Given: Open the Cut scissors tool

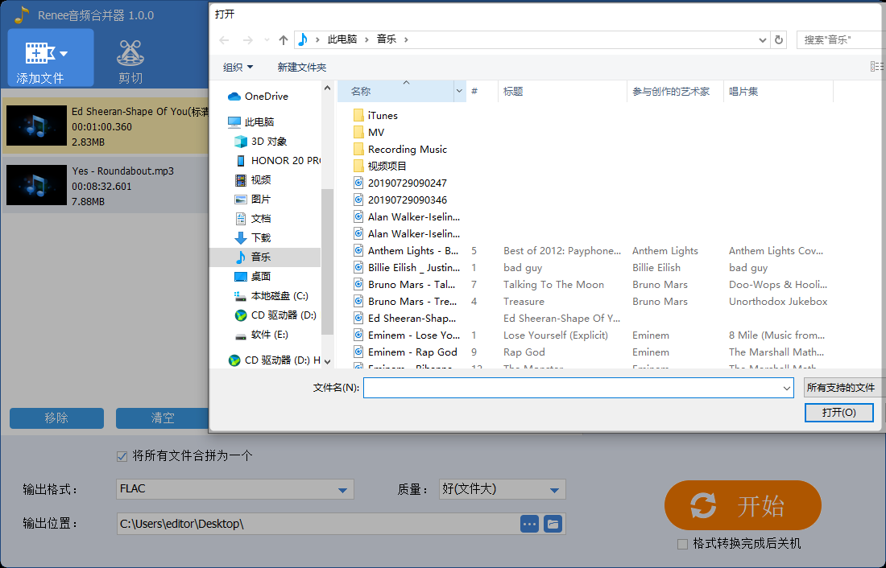Looking at the screenshot, I should [x=130, y=53].
